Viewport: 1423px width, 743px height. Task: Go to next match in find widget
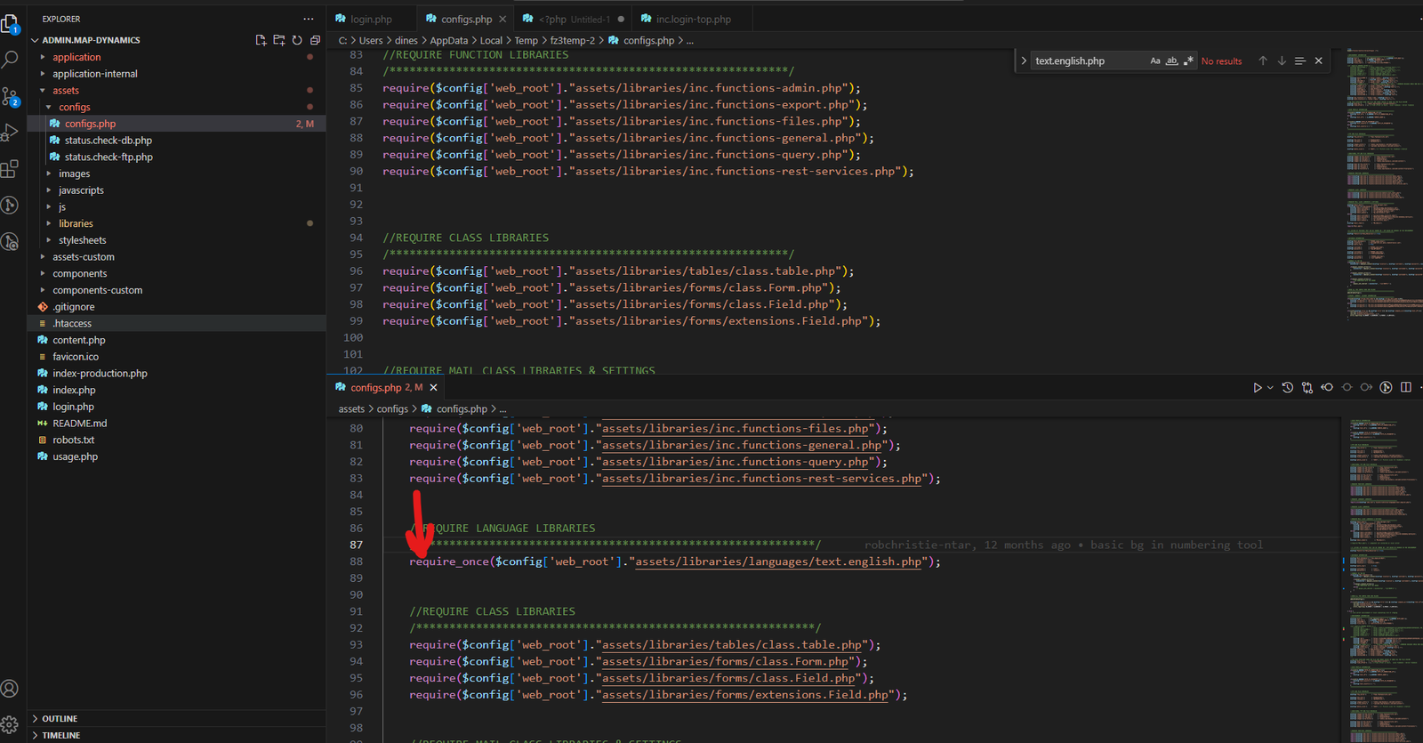1282,61
